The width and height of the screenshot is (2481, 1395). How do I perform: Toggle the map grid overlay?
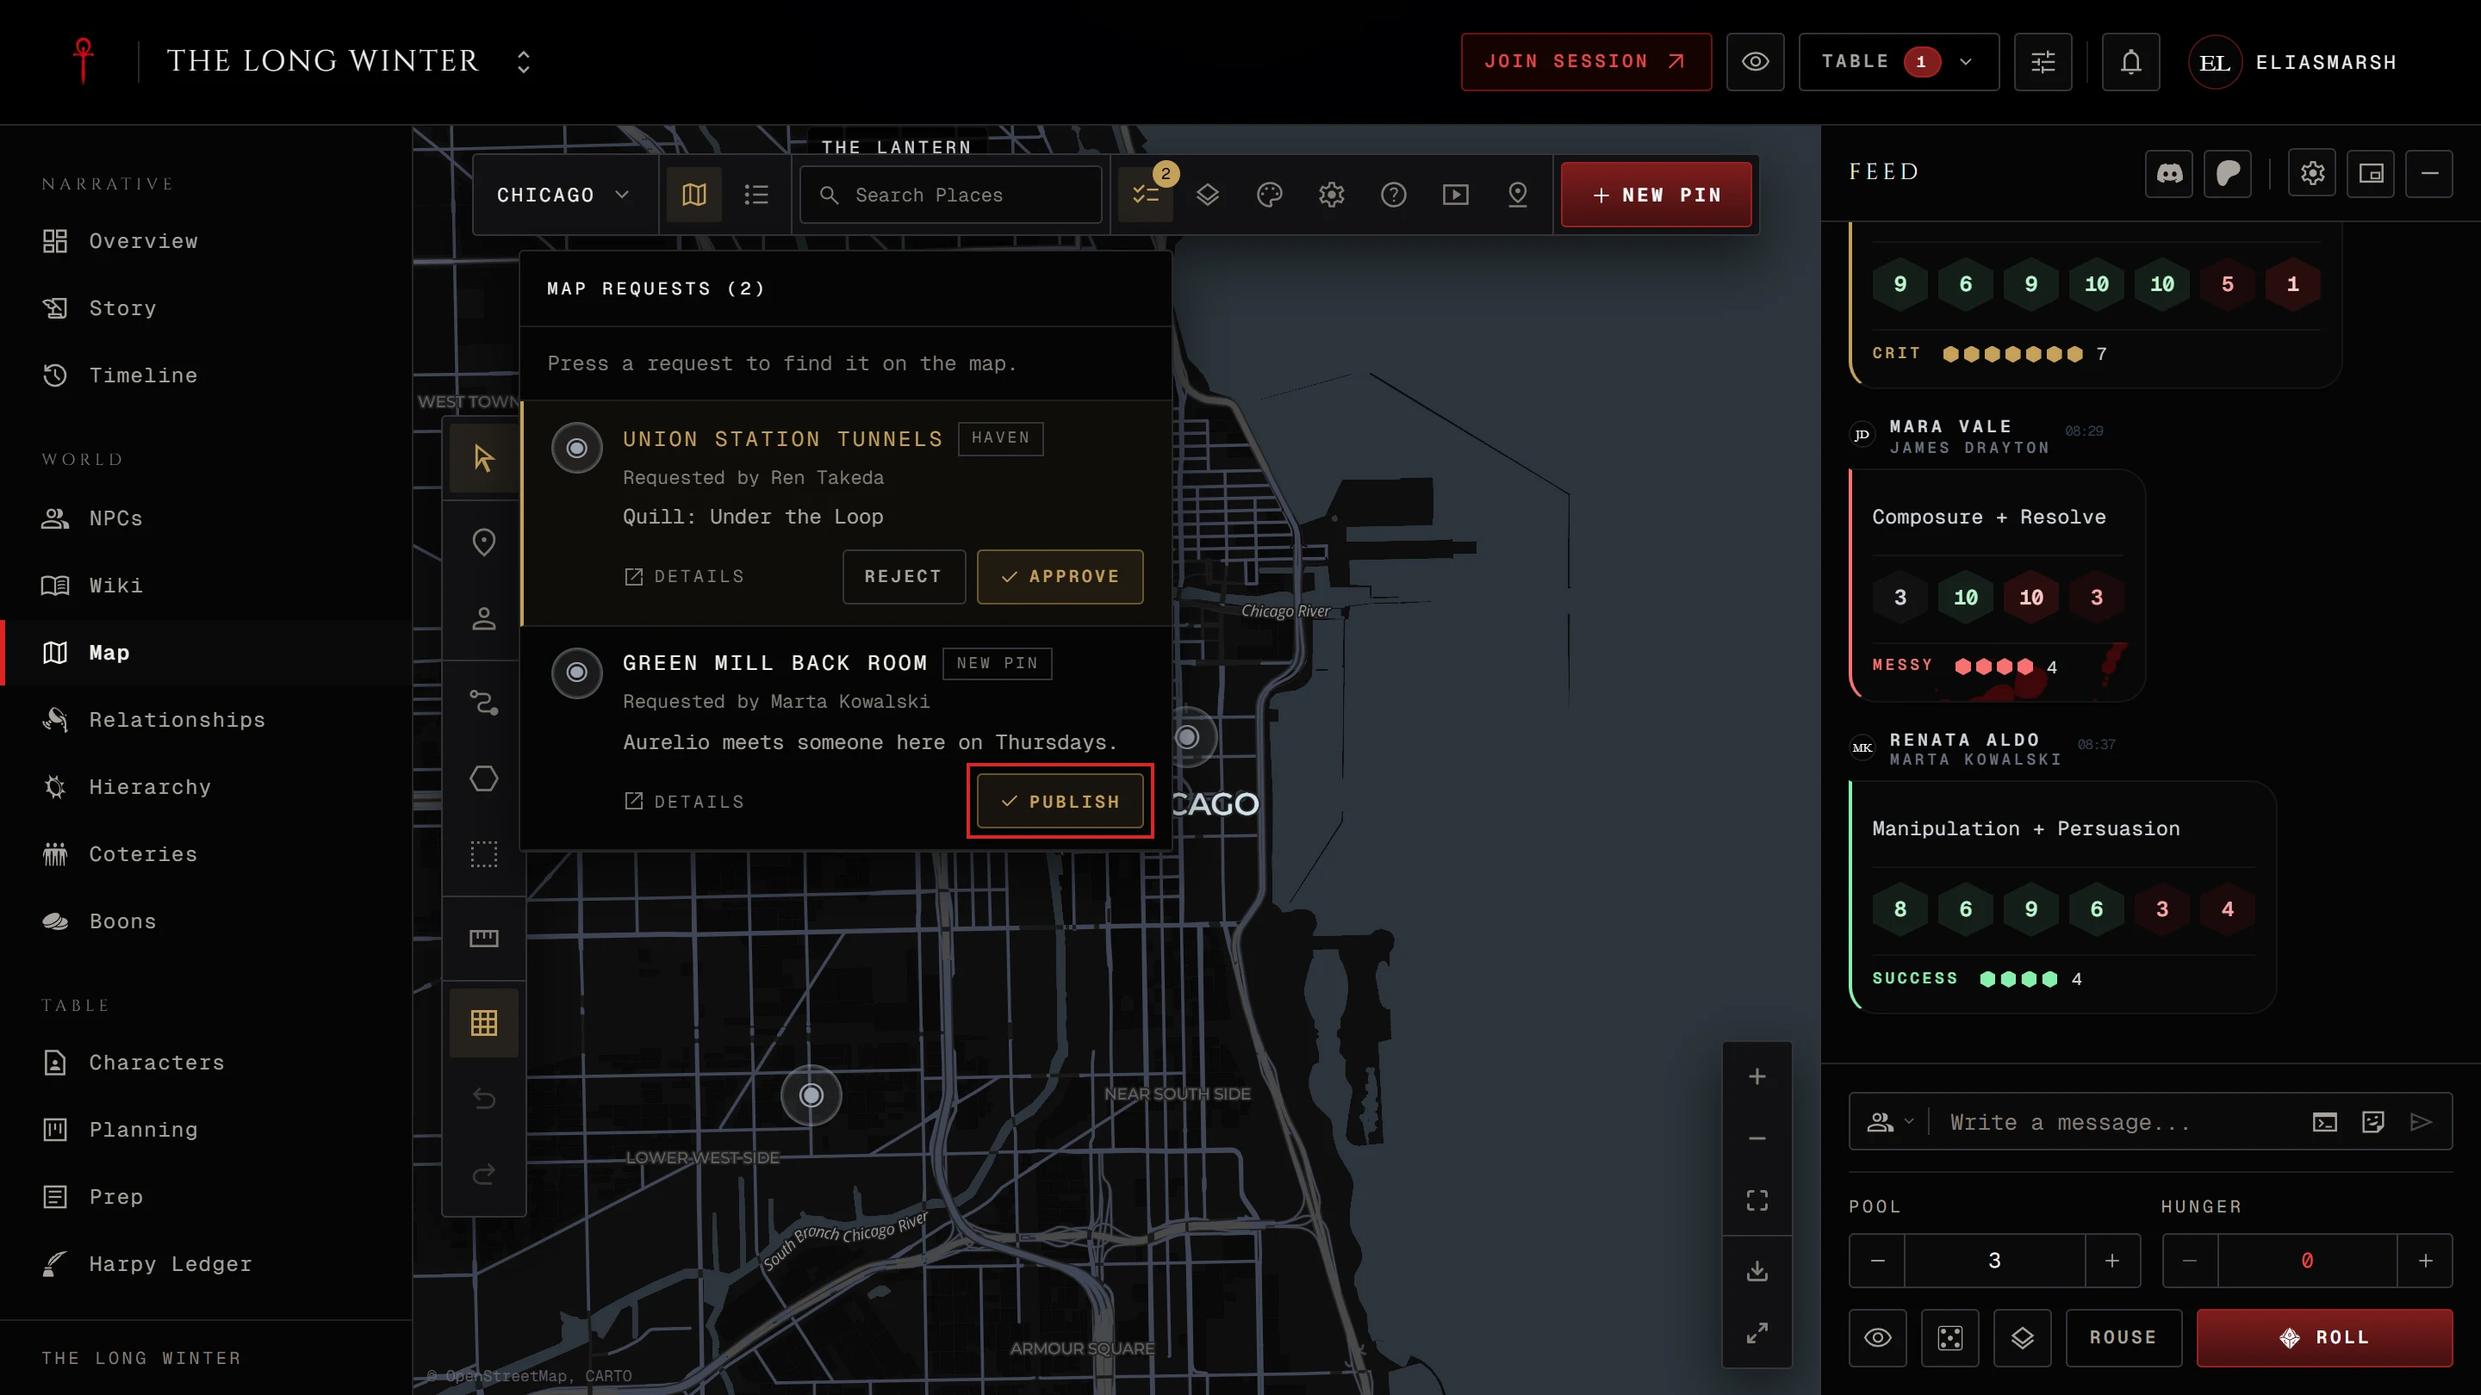coord(483,1022)
